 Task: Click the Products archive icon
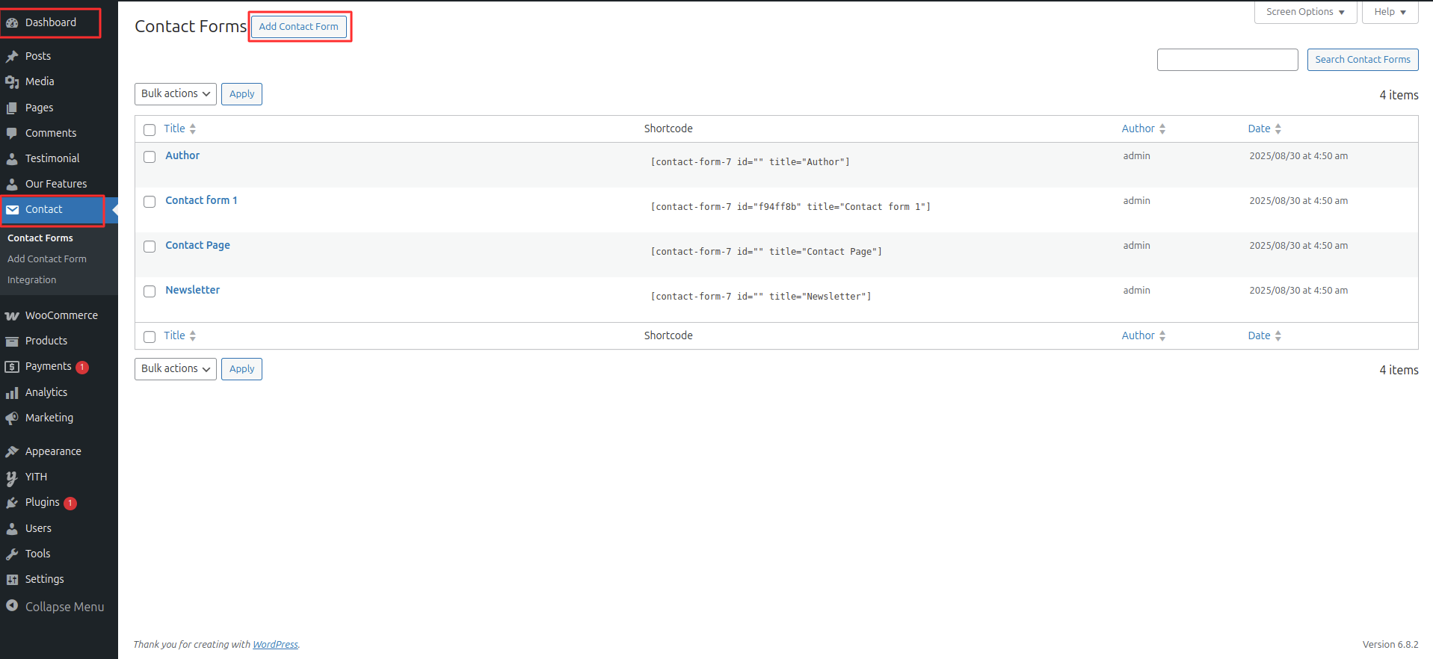coord(12,341)
